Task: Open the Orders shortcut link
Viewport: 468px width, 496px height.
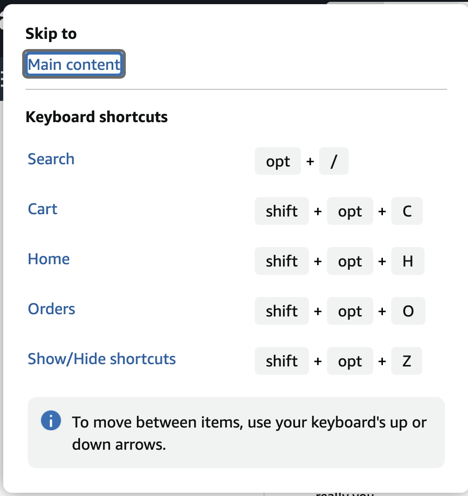Action: point(51,309)
